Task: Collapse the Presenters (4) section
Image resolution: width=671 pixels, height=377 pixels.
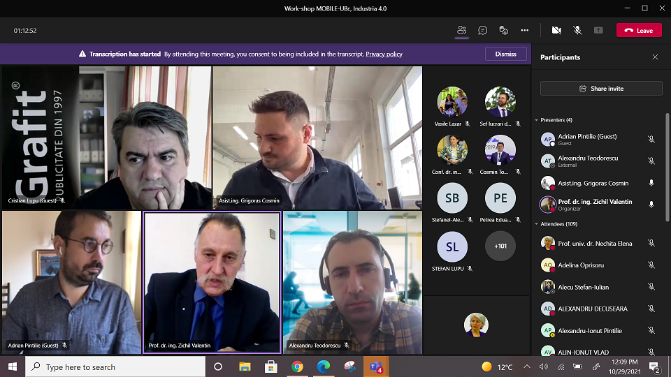Action: (x=536, y=120)
